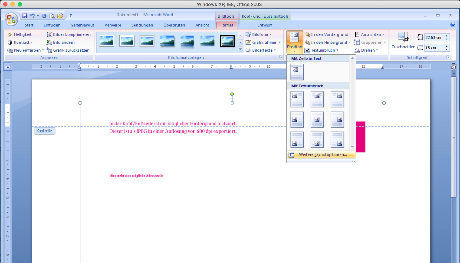
Task: Click the Save icon in quick access toolbar
Action: click(25, 16)
